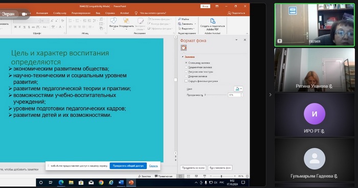Viewport: 358px width, 188px height.
Task: Switch to slide sorter view icon
Action: [x=188, y=176]
